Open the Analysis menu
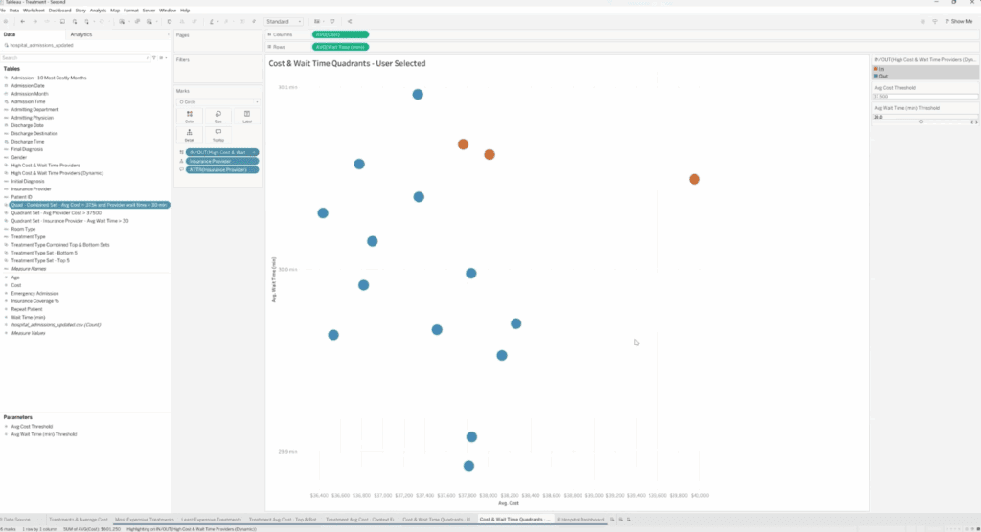 click(x=98, y=10)
